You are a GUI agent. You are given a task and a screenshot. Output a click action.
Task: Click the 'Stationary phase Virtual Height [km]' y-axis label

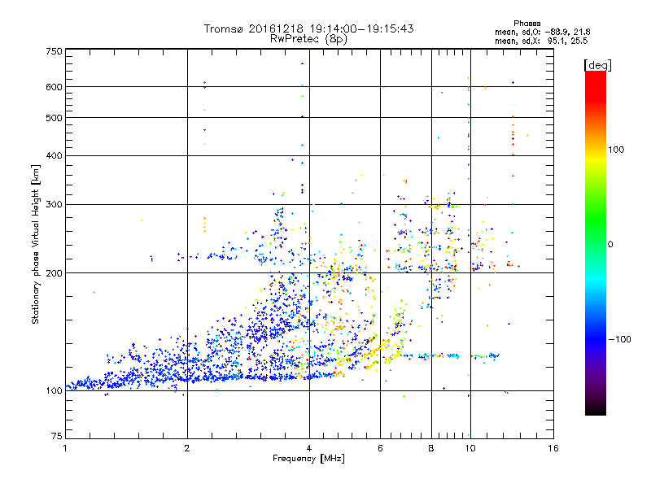point(35,245)
